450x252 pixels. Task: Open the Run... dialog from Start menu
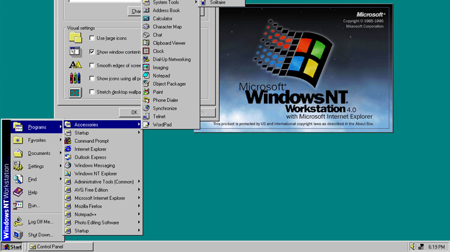(37, 206)
